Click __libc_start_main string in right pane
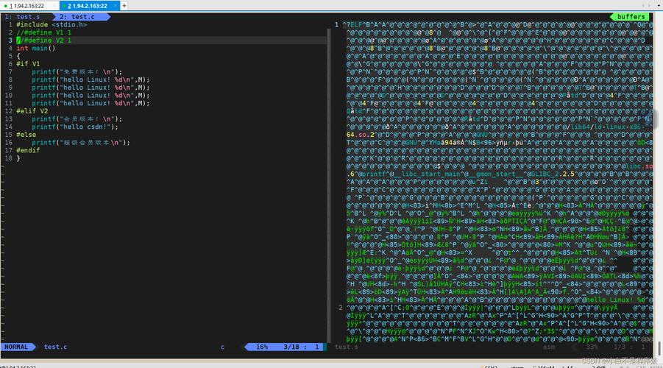This screenshot has height=368, width=663. pyautogui.click(x=426, y=174)
